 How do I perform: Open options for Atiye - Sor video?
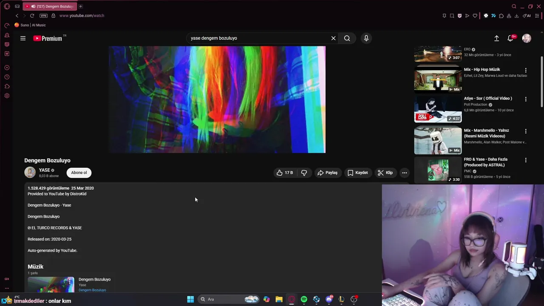526,99
